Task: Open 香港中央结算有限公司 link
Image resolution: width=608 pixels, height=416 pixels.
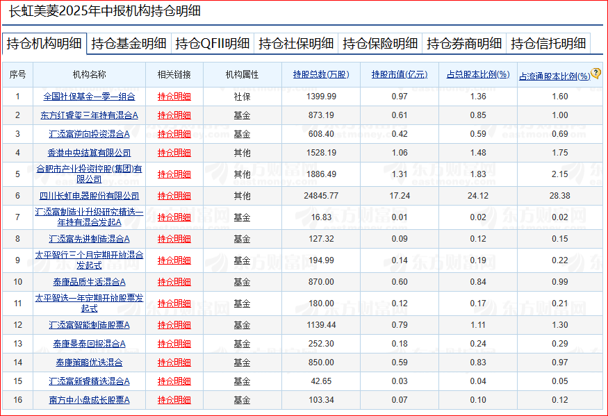Action: click(89, 153)
